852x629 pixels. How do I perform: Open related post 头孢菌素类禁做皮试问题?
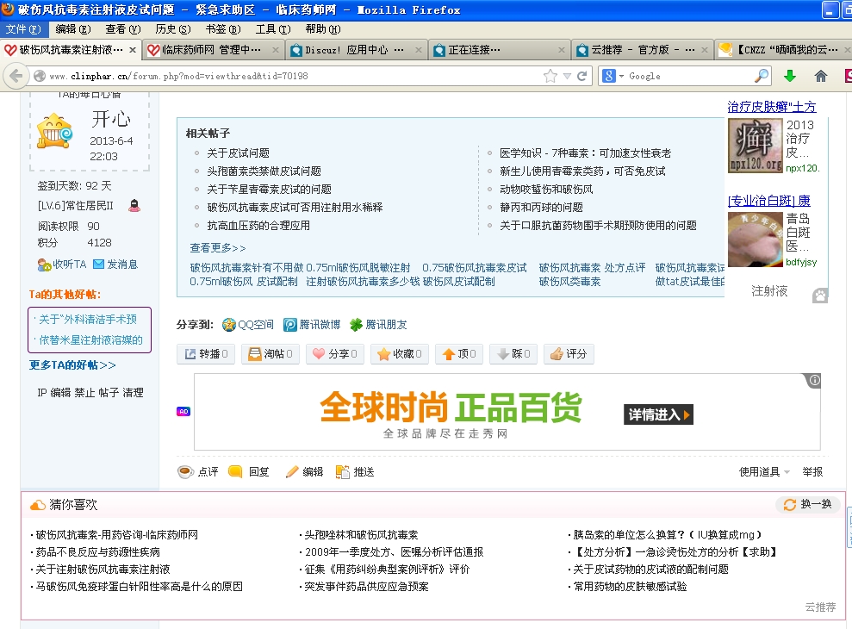tap(264, 171)
